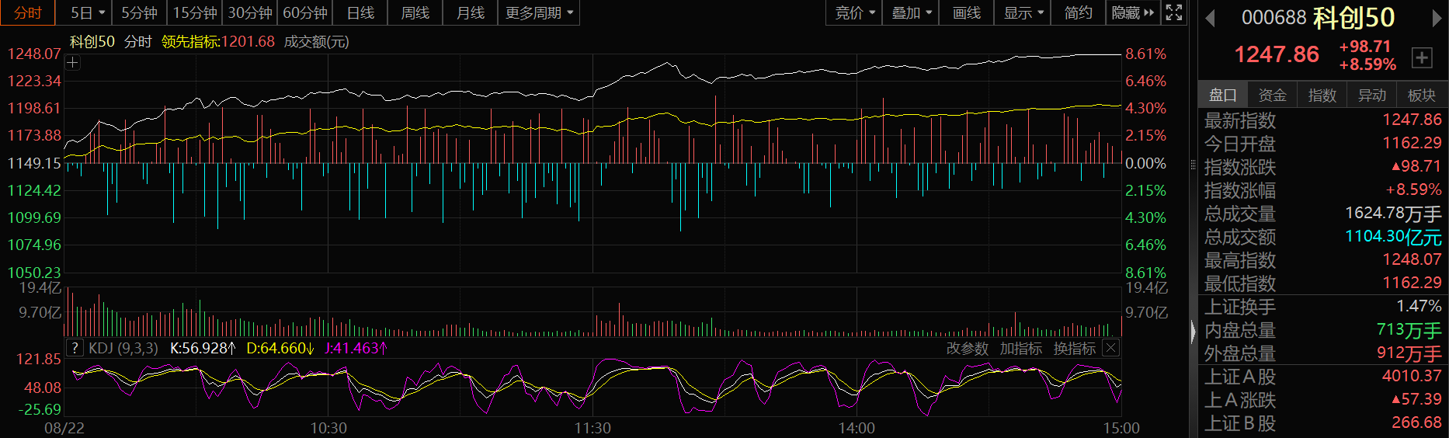Click the 最高指数 value 1248.07
This screenshot has height=438, width=1449.
tap(1412, 259)
